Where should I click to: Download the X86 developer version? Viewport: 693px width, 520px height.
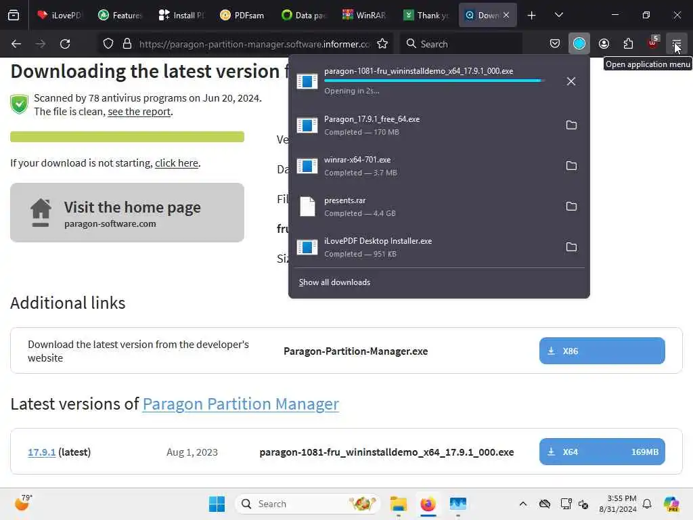[602, 351]
